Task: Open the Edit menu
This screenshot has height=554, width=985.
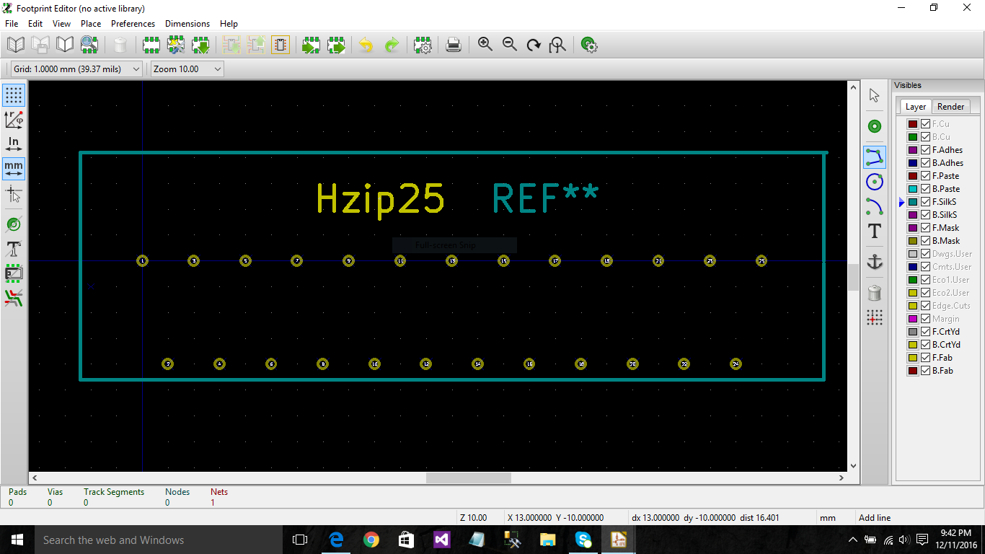Action: (x=35, y=24)
